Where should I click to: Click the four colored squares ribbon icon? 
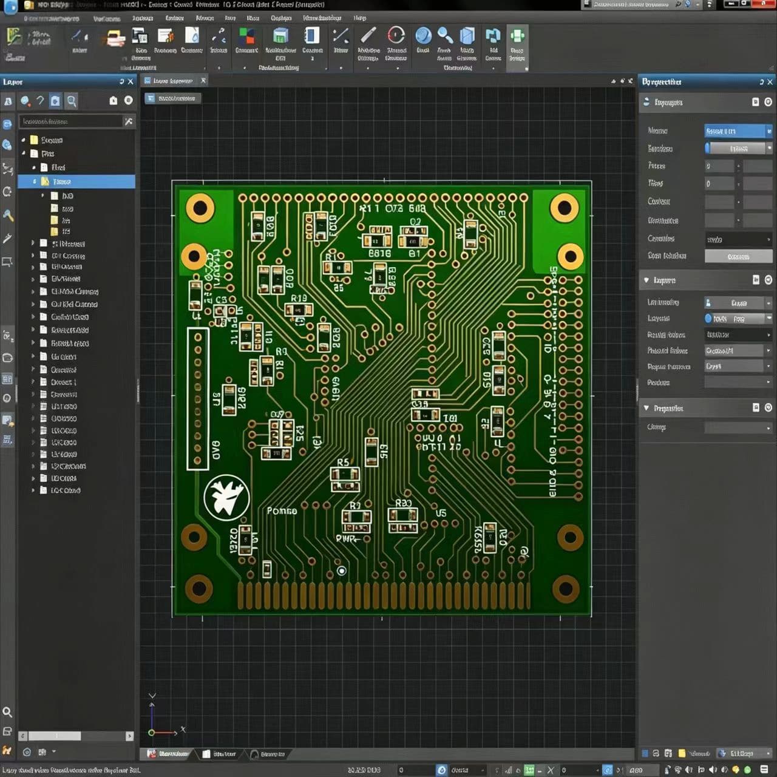[246, 36]
